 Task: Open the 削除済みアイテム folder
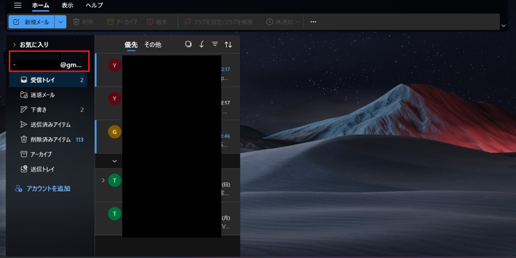click(50, 140)
